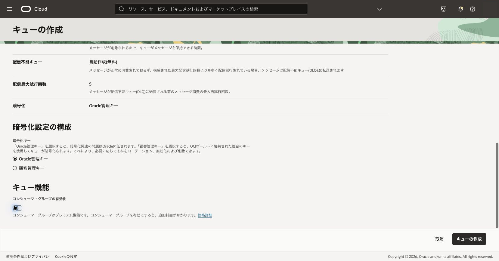This screenshot has width=499, height=261.
Task: Focus the resource search field
Action: pyautogui.click(x=211, y=9)
